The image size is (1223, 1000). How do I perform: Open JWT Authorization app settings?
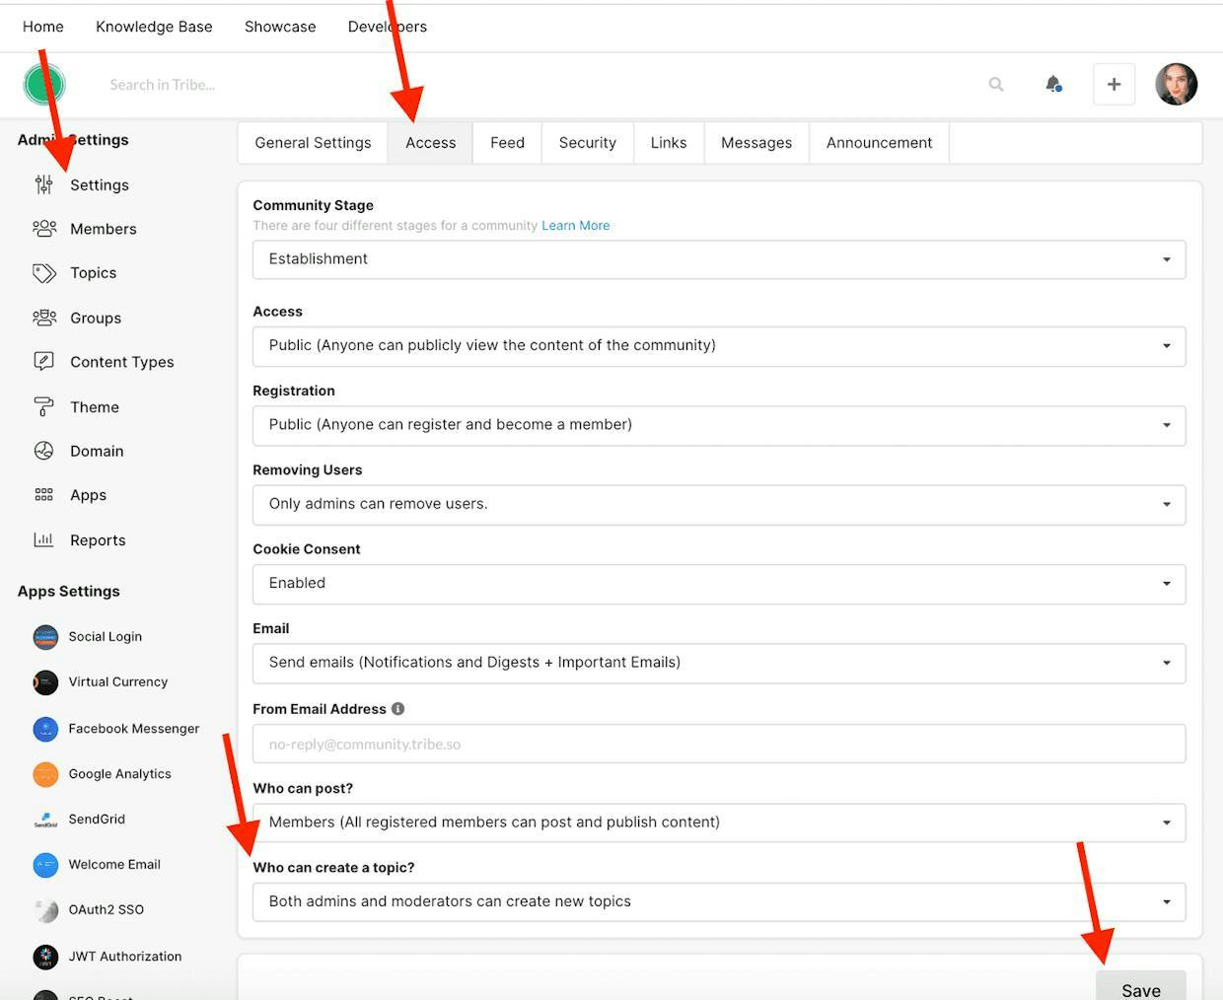click(125, 957)
